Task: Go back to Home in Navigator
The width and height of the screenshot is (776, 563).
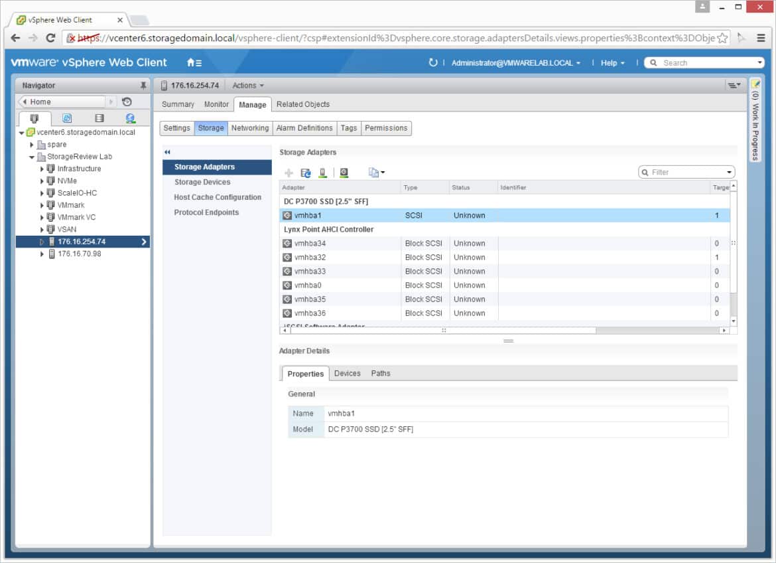Action: point(62,102)
